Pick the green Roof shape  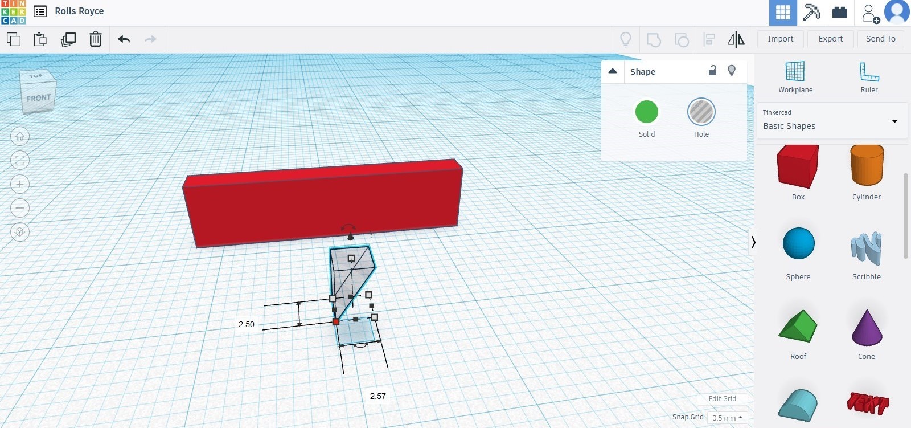click(798, 326)
